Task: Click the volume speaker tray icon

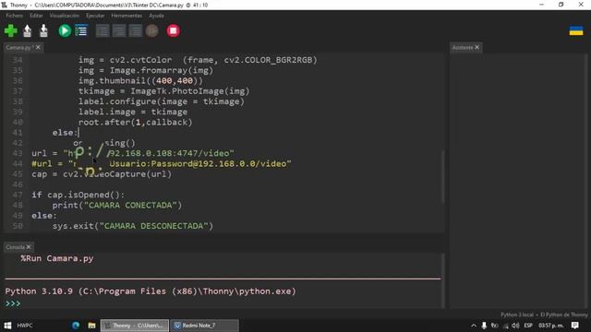Action: 515,326
